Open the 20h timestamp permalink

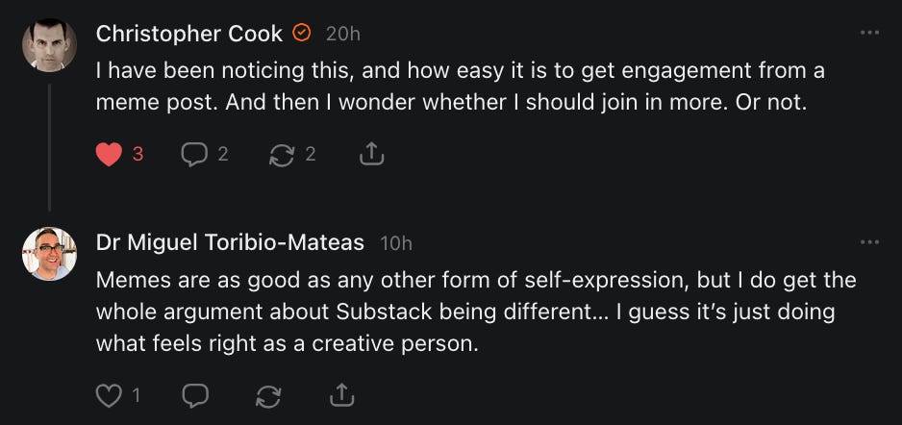343,34
